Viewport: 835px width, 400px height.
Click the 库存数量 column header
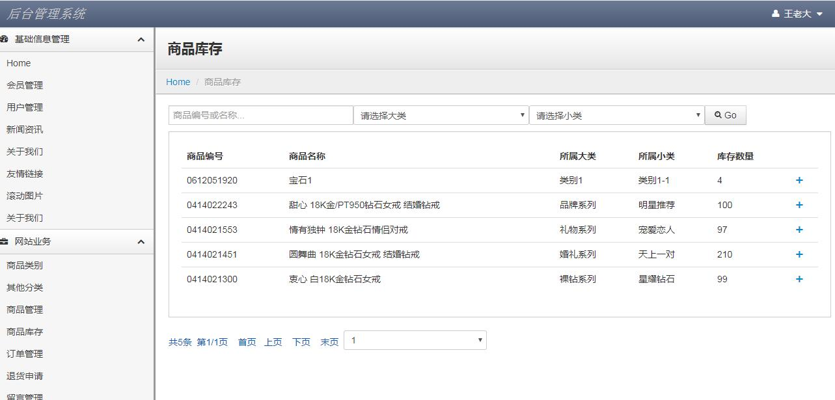pyautogui.click(x=735, y=156)
